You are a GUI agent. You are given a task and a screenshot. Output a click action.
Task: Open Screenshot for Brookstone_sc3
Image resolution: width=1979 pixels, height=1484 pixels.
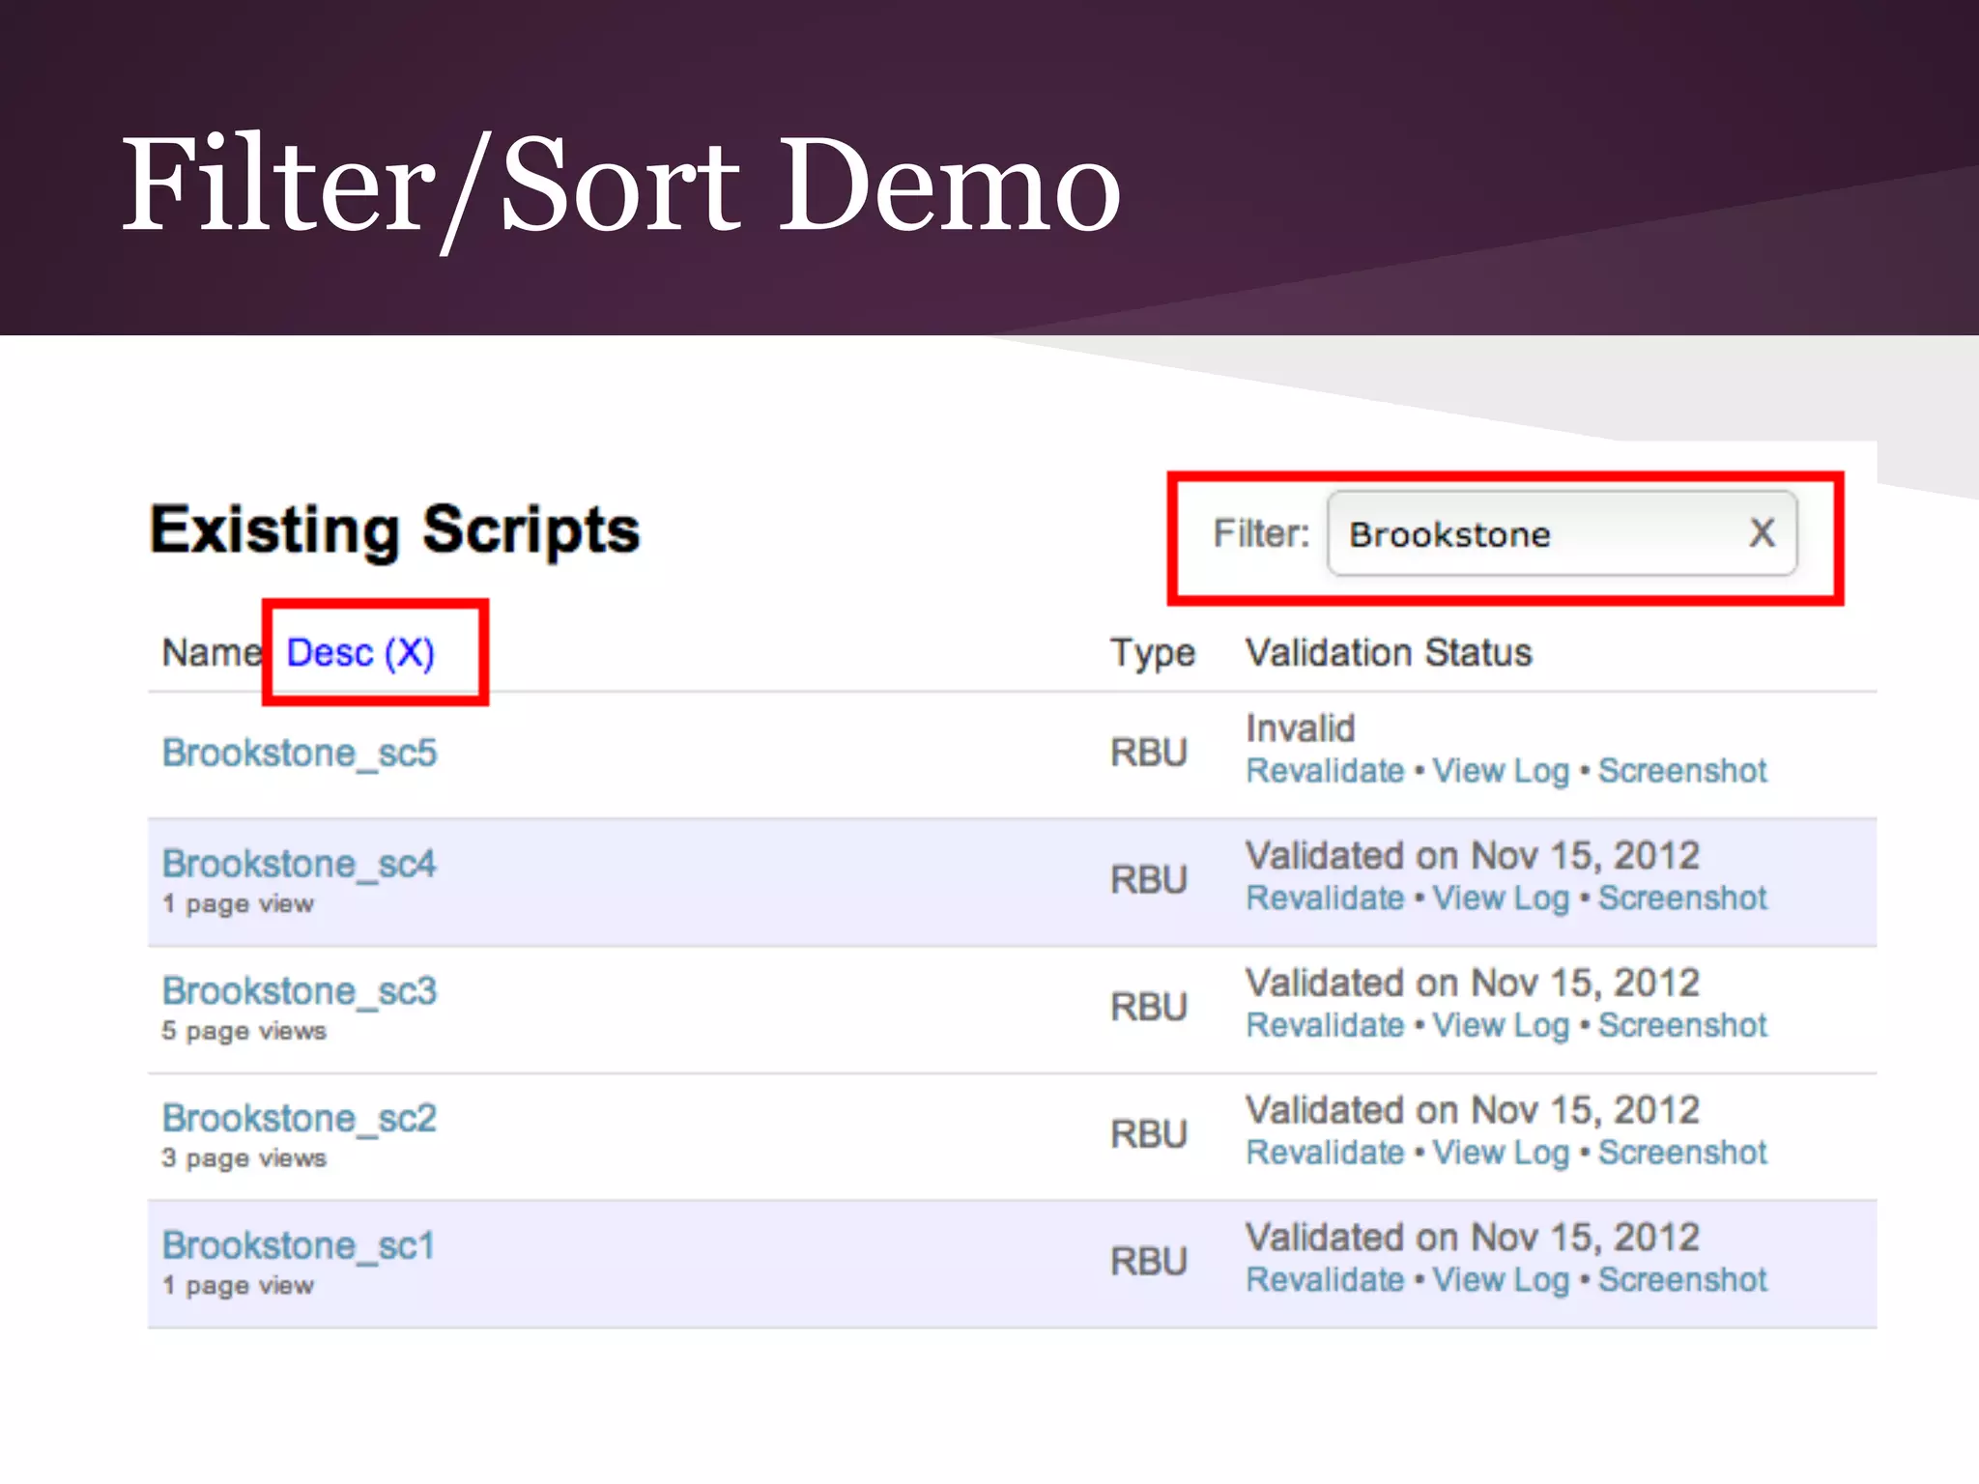pos(1682,1026)
